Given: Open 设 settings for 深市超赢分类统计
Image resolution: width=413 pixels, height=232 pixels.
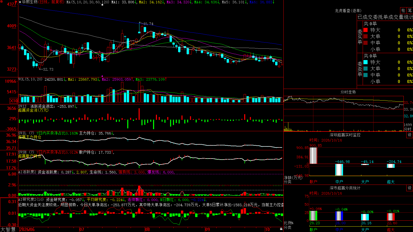Looking at the screenshot, I should coord(409,188).
